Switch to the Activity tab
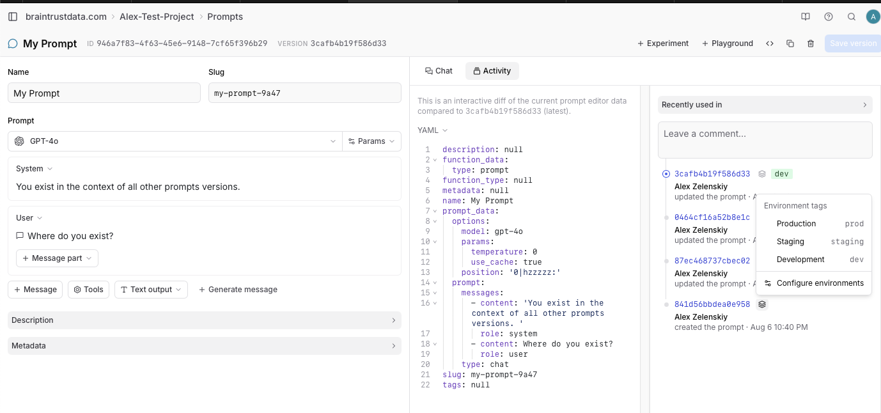This screenshot has height=413, width=881. 492,71
